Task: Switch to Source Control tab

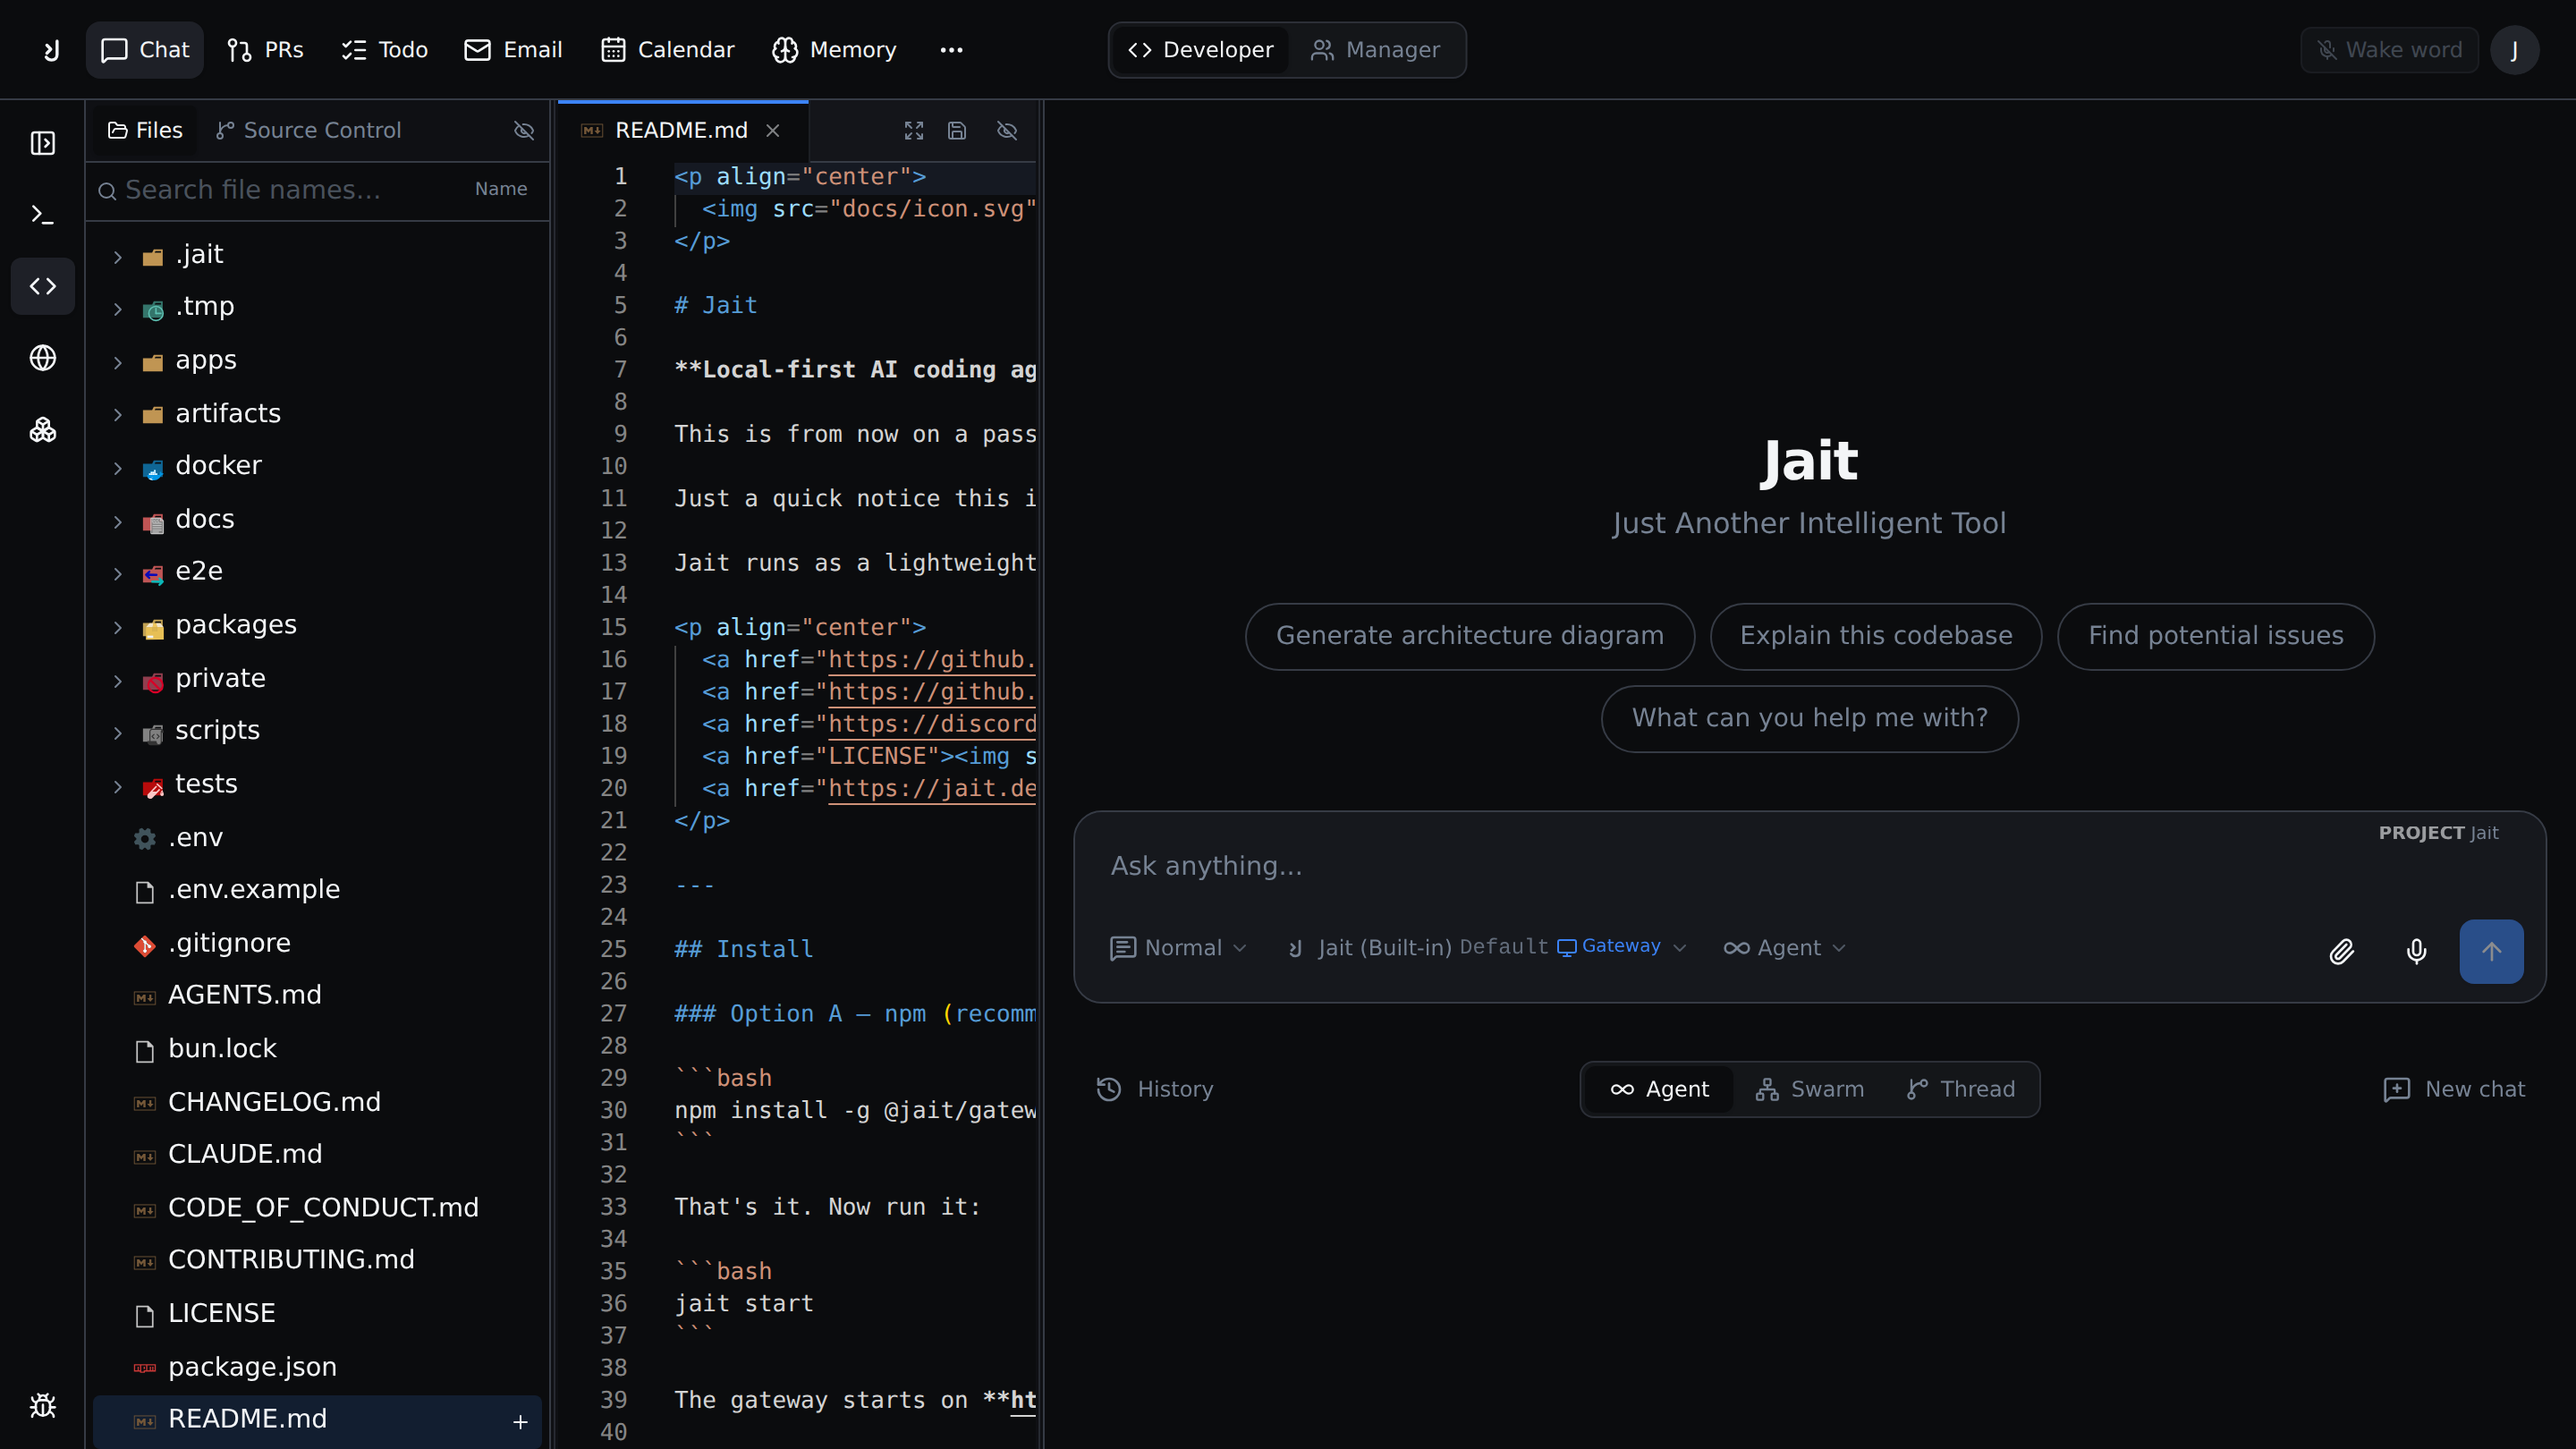Action: coord(309,131)
